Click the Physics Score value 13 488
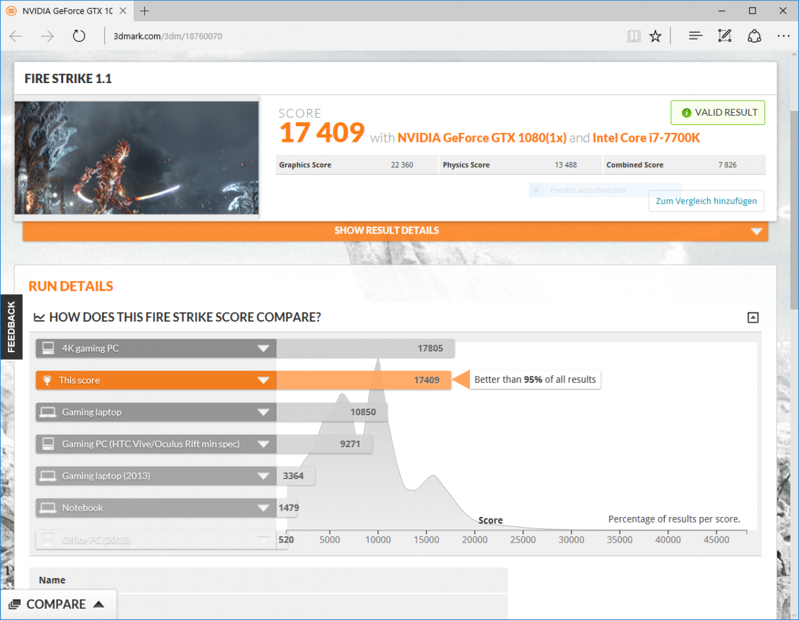The height and width of the screenshot is (620, 799). 566,165
